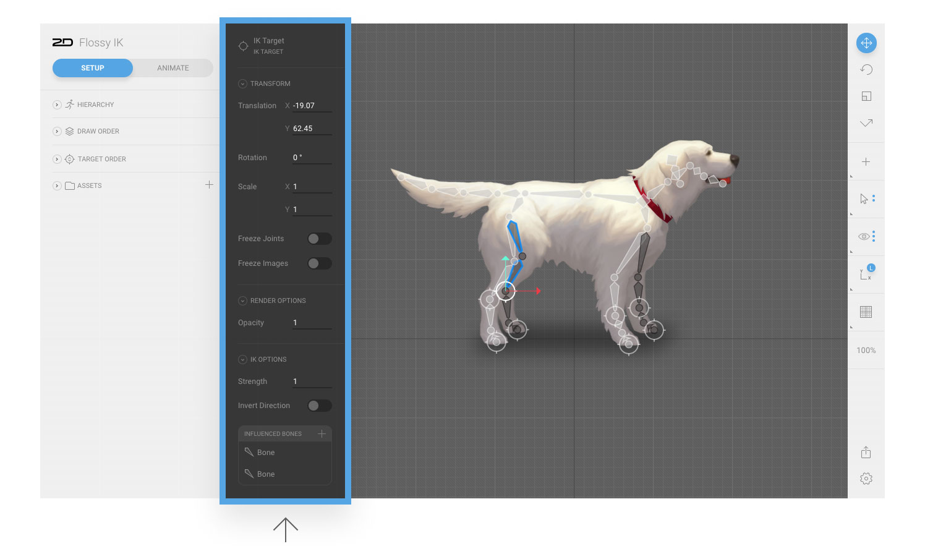Screen dimensions: 925x554
Task: Edit the Opacity value field
Action: pyautogui.click(x=312, y=323)
